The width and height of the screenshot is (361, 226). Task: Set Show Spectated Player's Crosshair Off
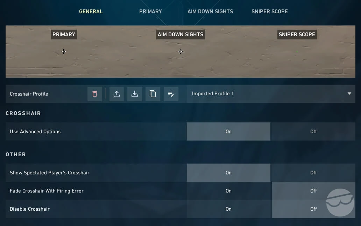[313, 173]
